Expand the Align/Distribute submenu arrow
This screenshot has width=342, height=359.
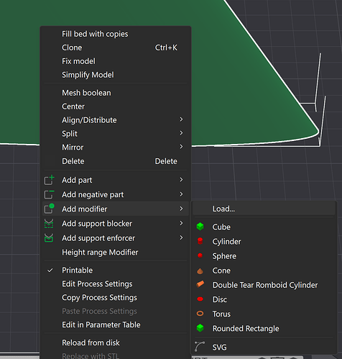pos(181,119)
